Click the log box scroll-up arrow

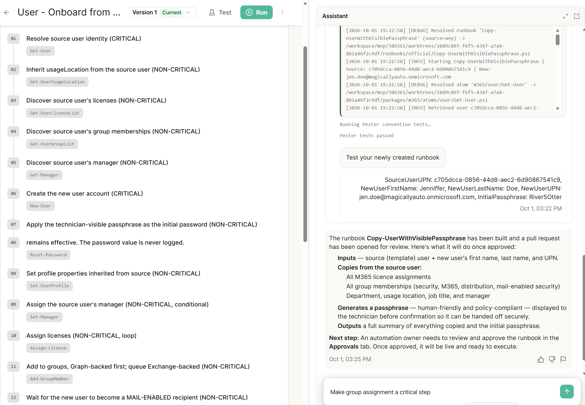(557, 30)
